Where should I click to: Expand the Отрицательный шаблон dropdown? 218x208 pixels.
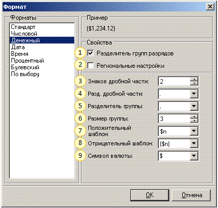click(194, 143)
